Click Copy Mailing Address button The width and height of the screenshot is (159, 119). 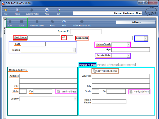click(105, 71)
